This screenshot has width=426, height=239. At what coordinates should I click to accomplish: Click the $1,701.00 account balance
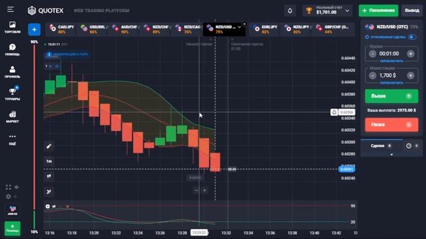[x=326, y=12]
